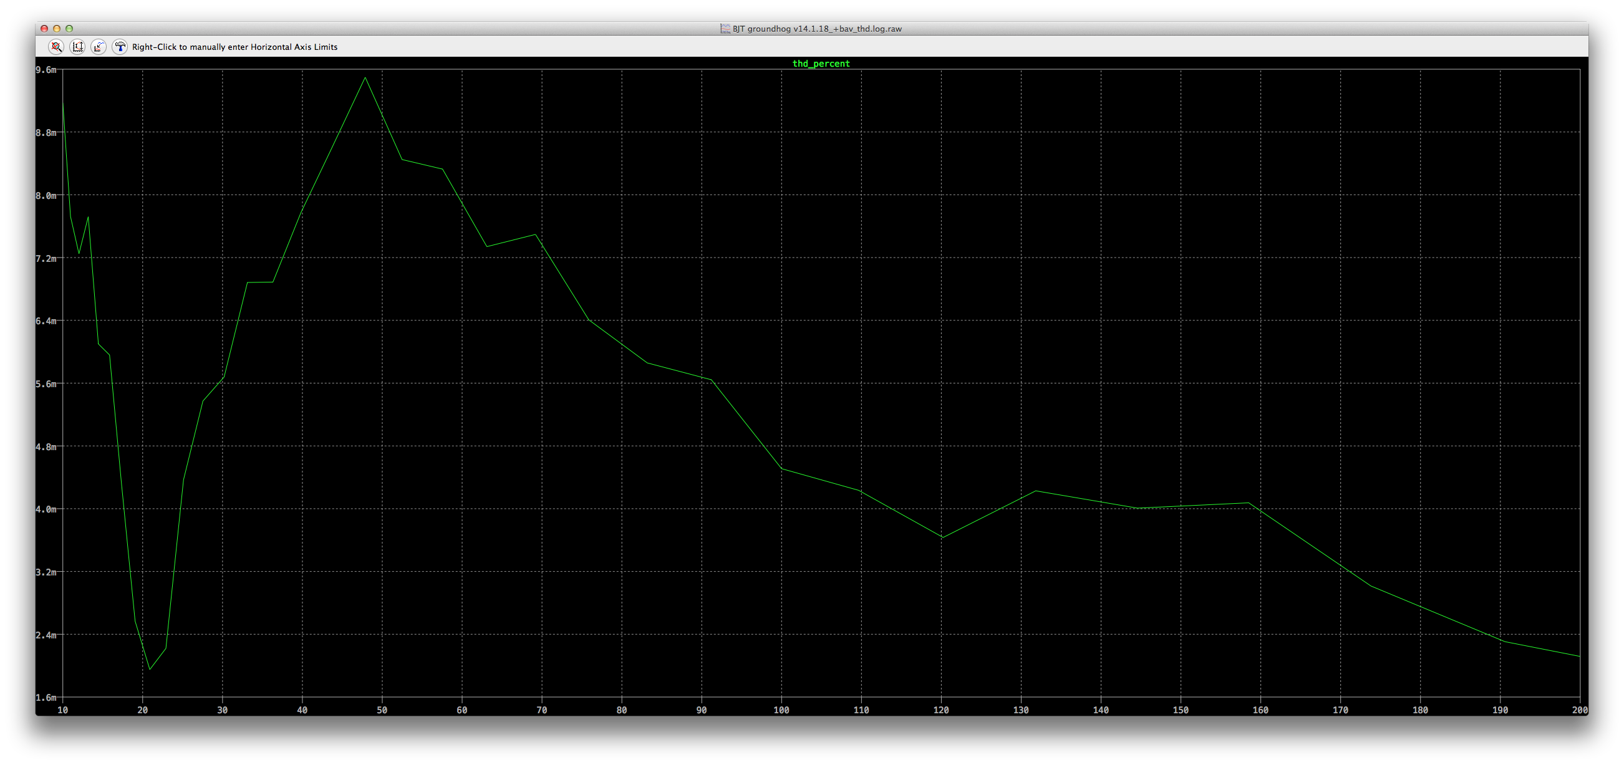Click the 150 horizontal axis label
The height and width of the screenshot is (765, 1624).
click(1181, 710)
